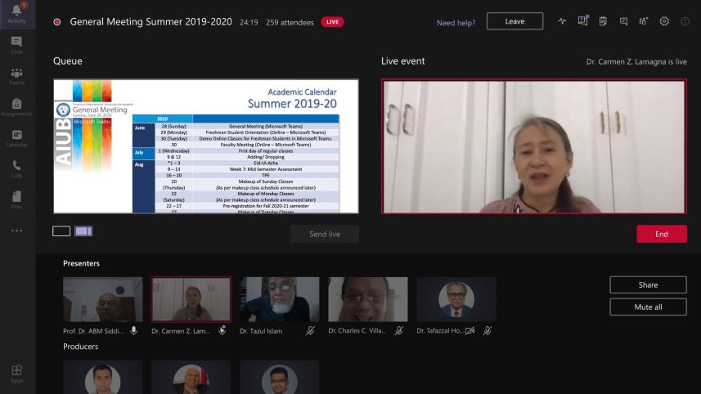Mute Prof. Dr. ABM Siddique's microphone
Viewport: 701px width, 394px height.
click(x=133, y=331)
